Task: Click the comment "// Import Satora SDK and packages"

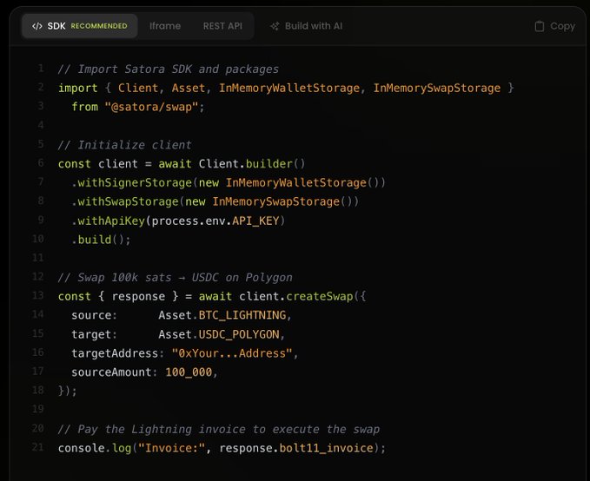Action: 169,69
